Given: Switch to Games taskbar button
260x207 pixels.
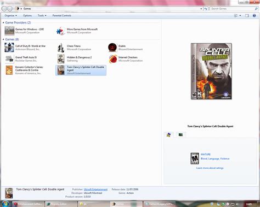Looking at the screenshot, I should 126,204.
